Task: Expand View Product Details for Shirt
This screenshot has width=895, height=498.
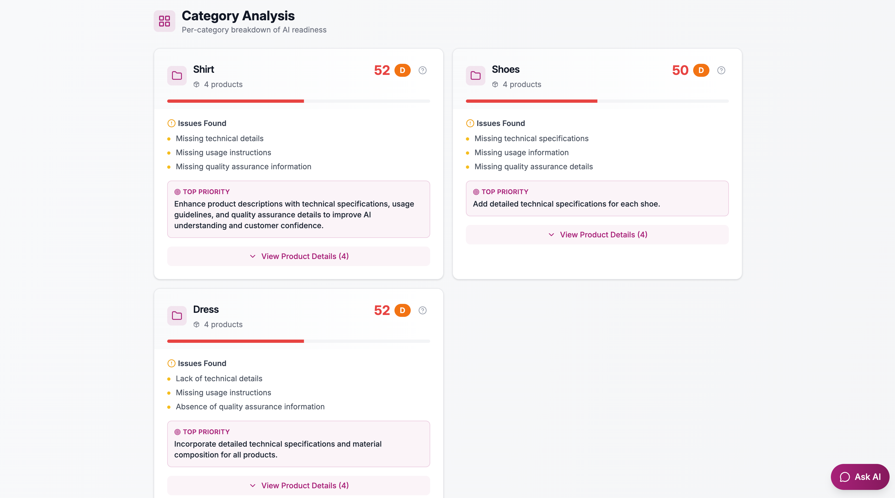Action: pos(298,256)
